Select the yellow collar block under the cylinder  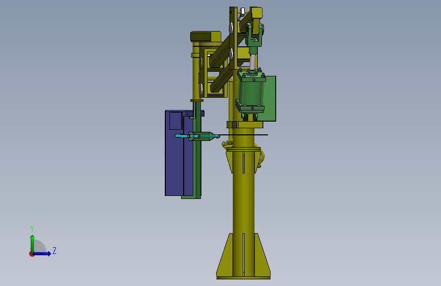(x=245, y=124)
